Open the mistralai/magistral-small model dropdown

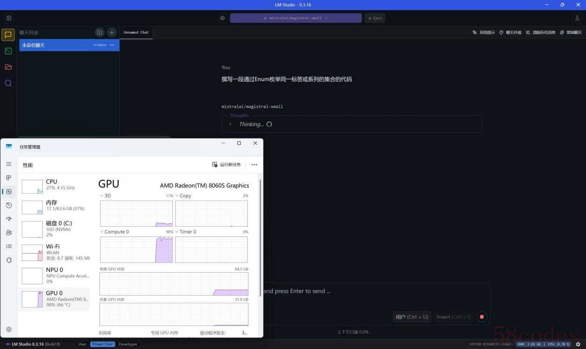[296, 18]
